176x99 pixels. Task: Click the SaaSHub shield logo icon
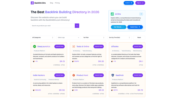(113, 75)
